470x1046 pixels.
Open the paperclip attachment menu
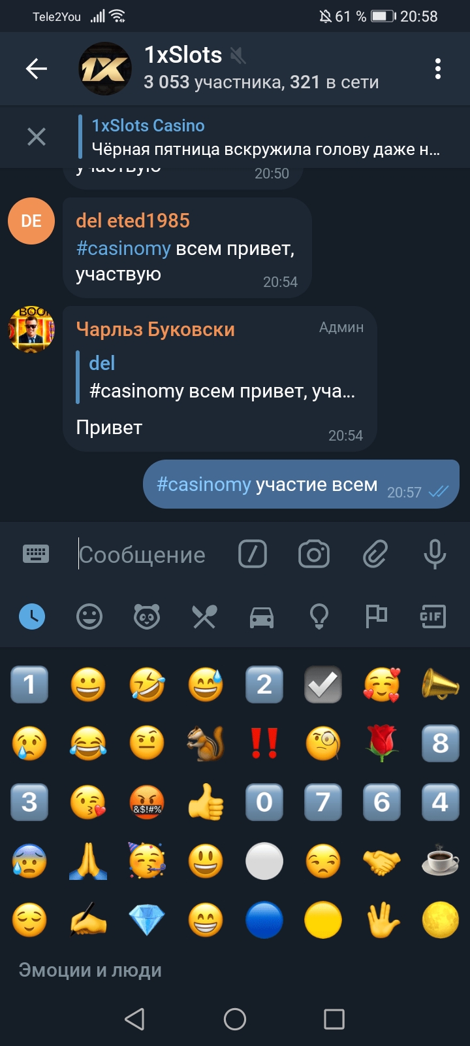click(375, 554)
